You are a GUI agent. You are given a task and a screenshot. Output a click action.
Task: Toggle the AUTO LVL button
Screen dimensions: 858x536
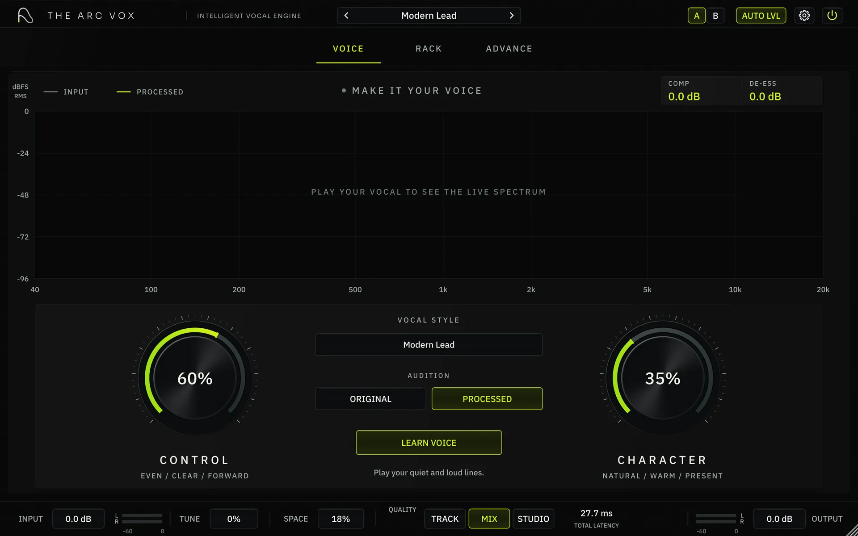[x=761, y=16]
